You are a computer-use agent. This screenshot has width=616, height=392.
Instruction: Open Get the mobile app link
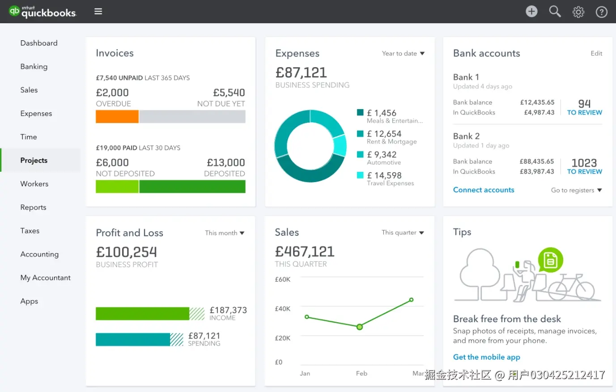point(486,357)
